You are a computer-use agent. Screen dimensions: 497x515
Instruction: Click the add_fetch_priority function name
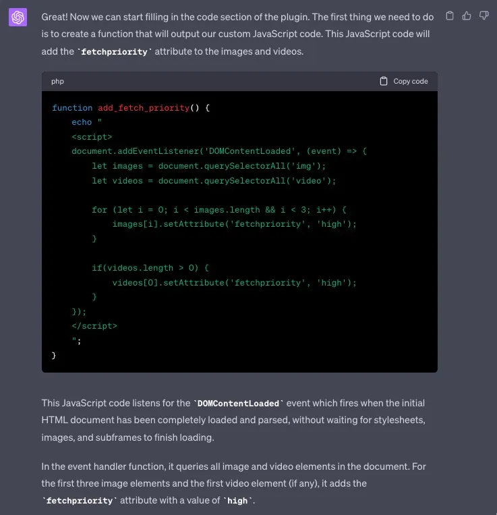(x=143, y=108)
